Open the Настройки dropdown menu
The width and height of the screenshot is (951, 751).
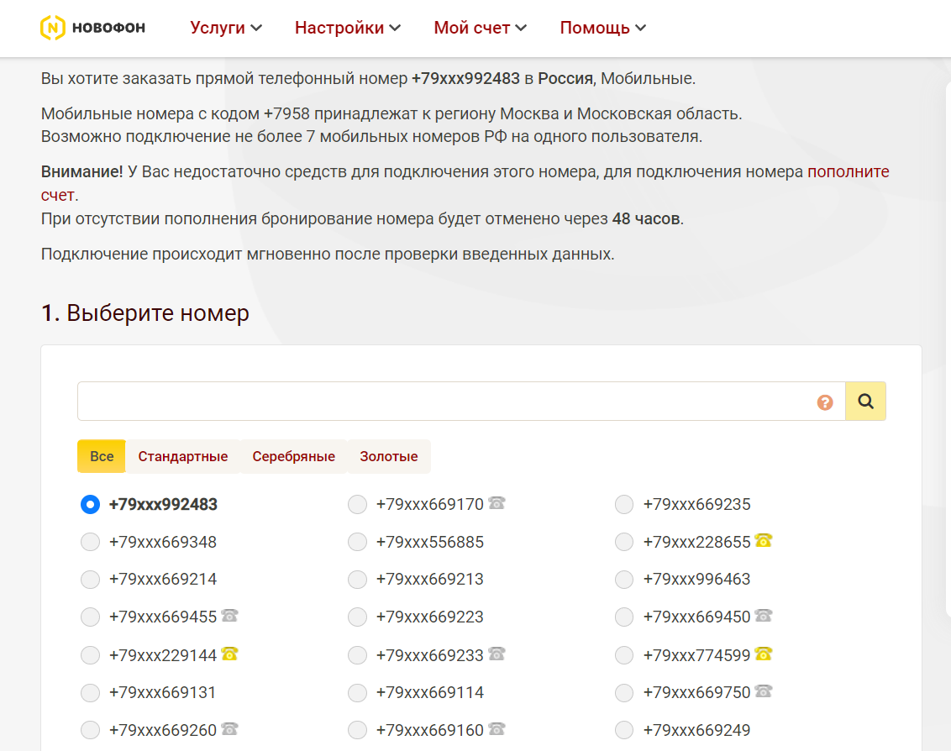click(x=347, y=28)
